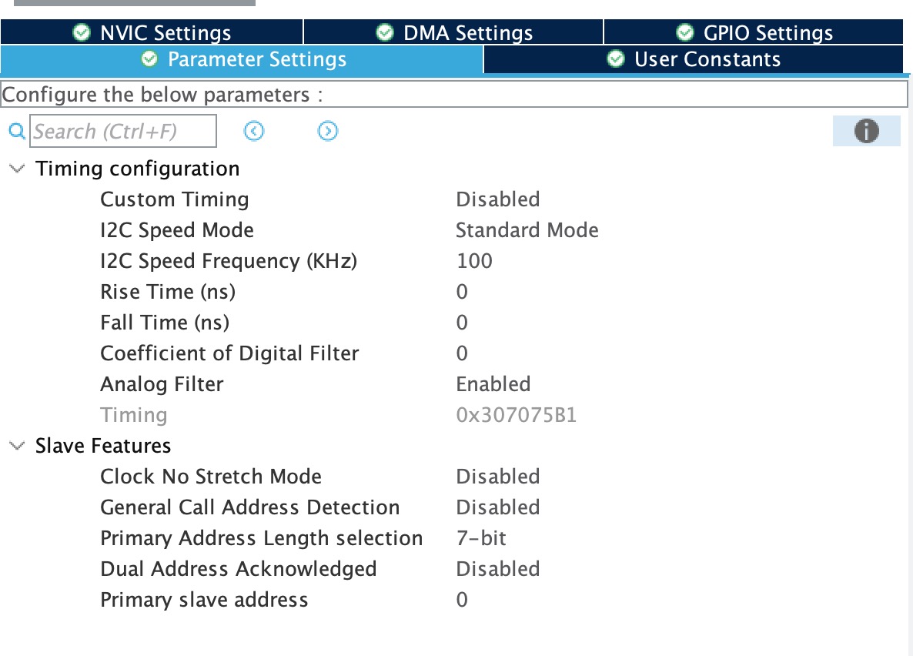The width and height of the screenshot is (913, 656).
Task: Select Clock No Stretch Mode label
Action: (211, 477)
